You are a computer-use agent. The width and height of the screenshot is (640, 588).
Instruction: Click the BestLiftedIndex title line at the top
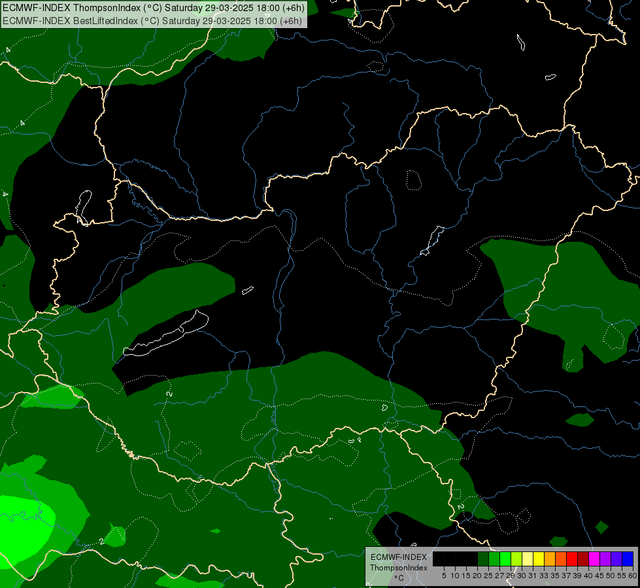[x=152, y=21]
